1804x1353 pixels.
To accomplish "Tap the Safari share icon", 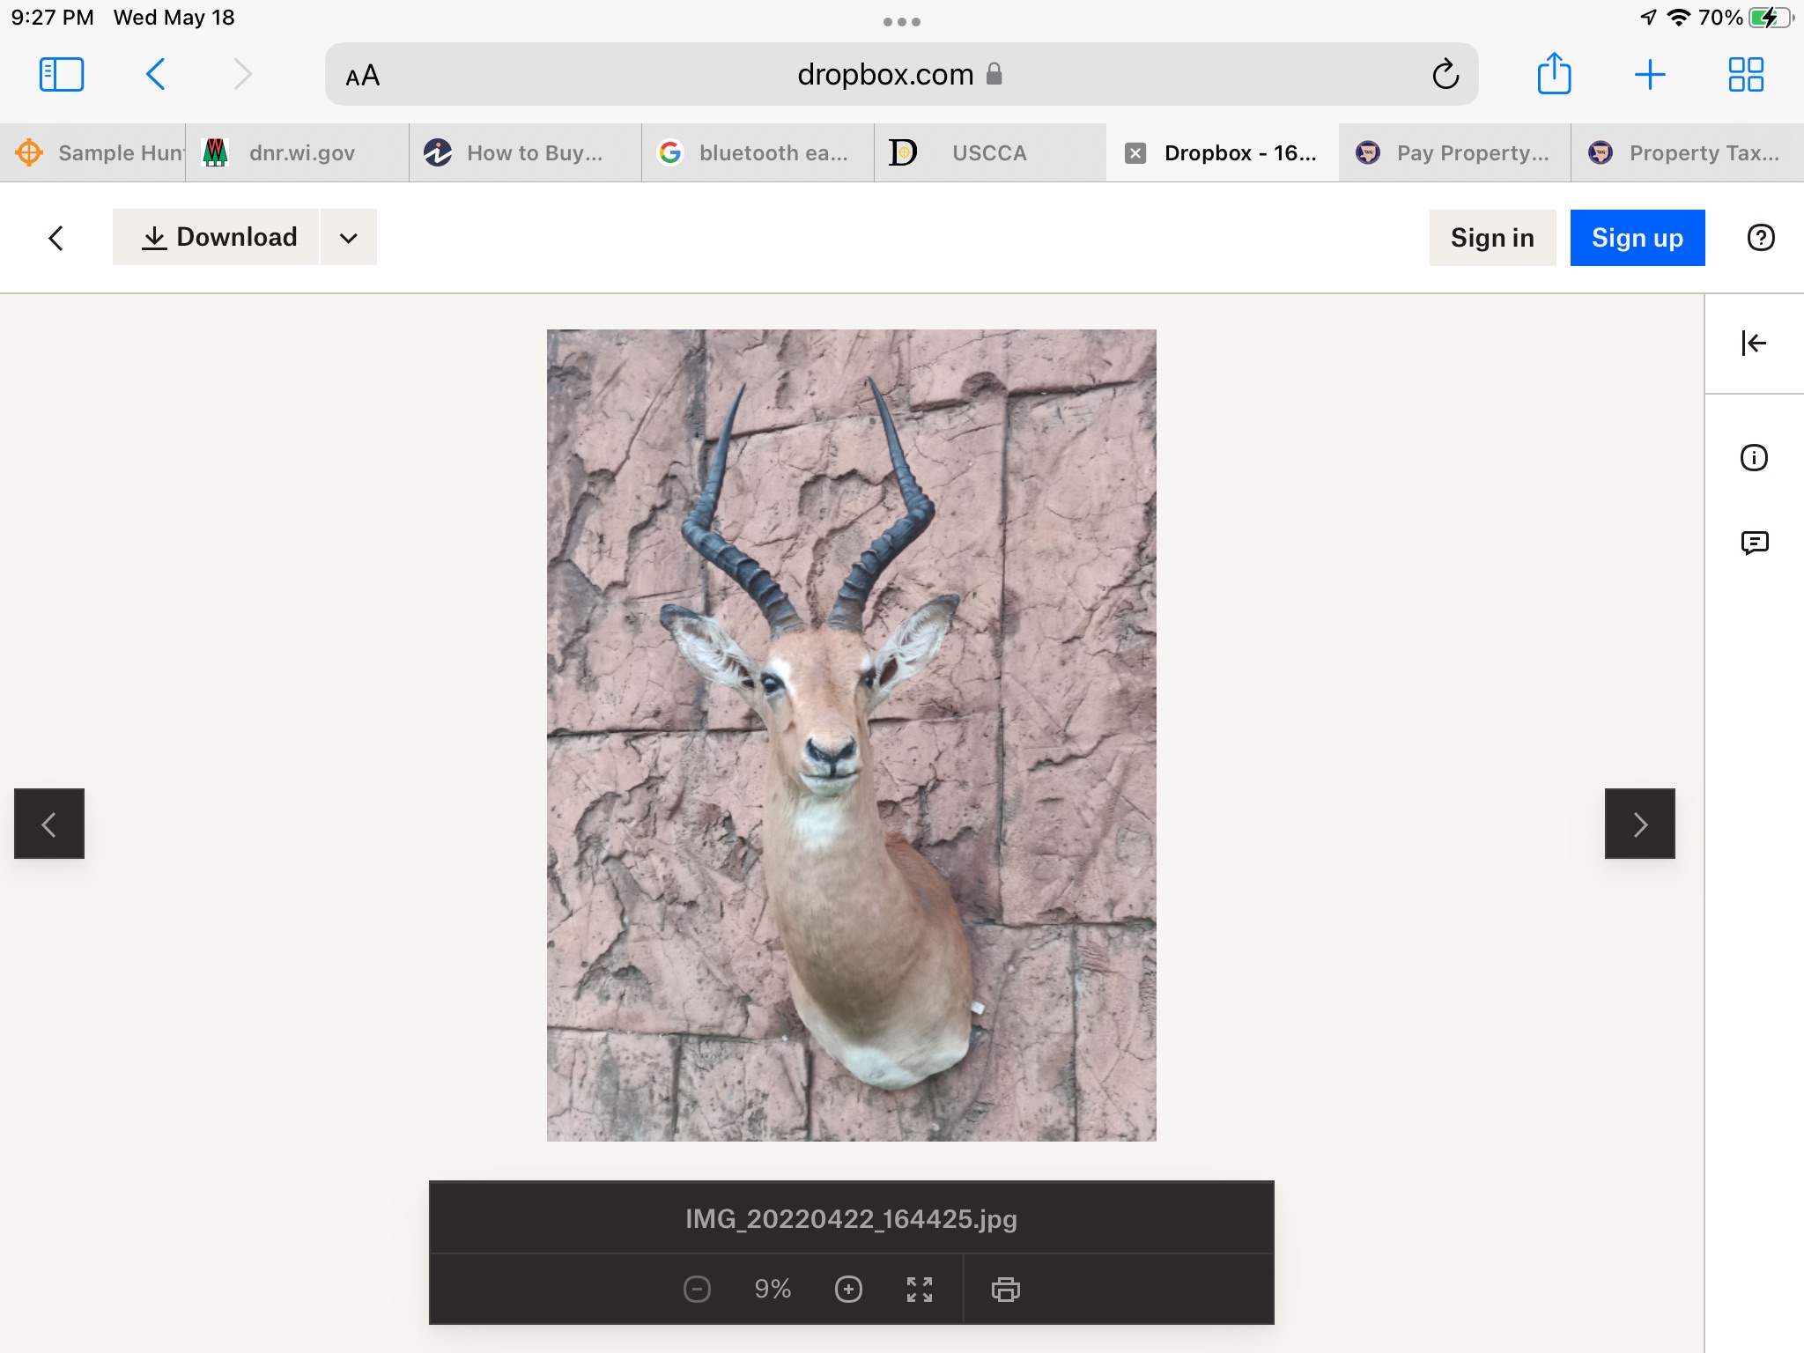I will point(1554,74).
